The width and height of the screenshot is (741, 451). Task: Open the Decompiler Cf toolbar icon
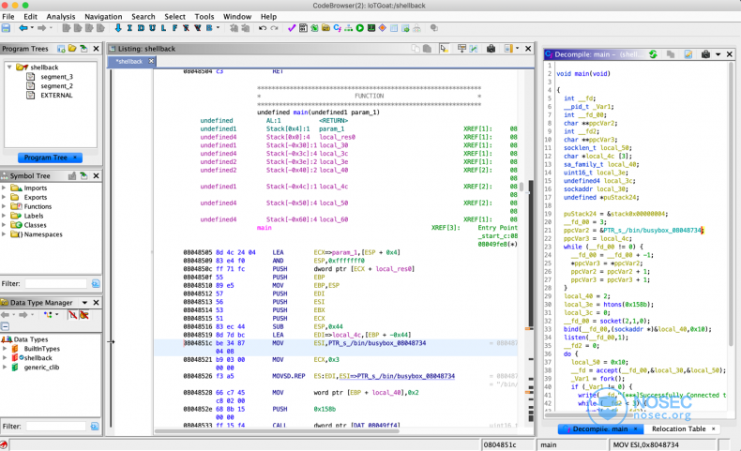(337, 28)
